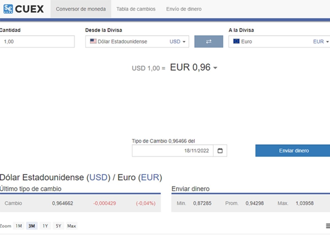Click the date field showing 18/11/2022

click(173, 151)
